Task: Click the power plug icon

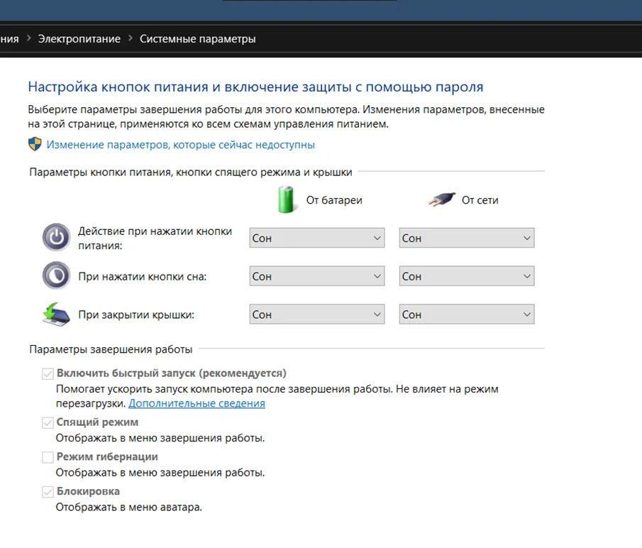Action: tap(441, 200)
